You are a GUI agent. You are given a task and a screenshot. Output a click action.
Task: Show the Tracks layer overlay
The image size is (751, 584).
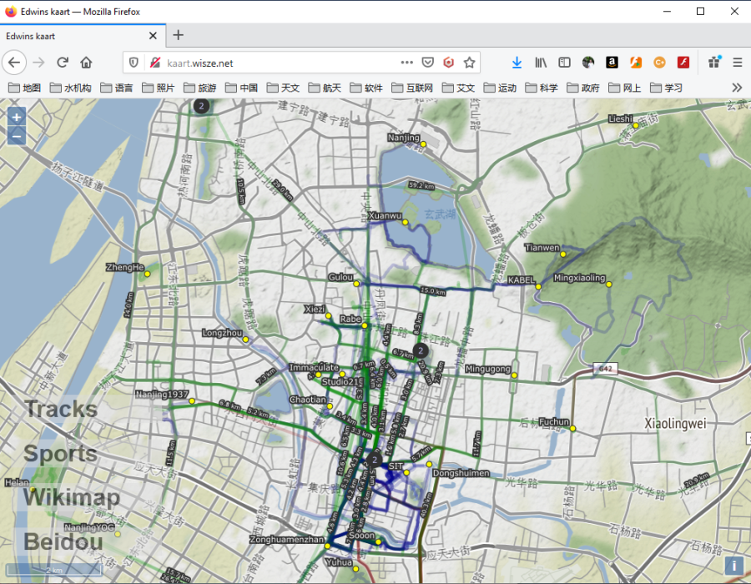pyautogui.click(x=61, y=410)
